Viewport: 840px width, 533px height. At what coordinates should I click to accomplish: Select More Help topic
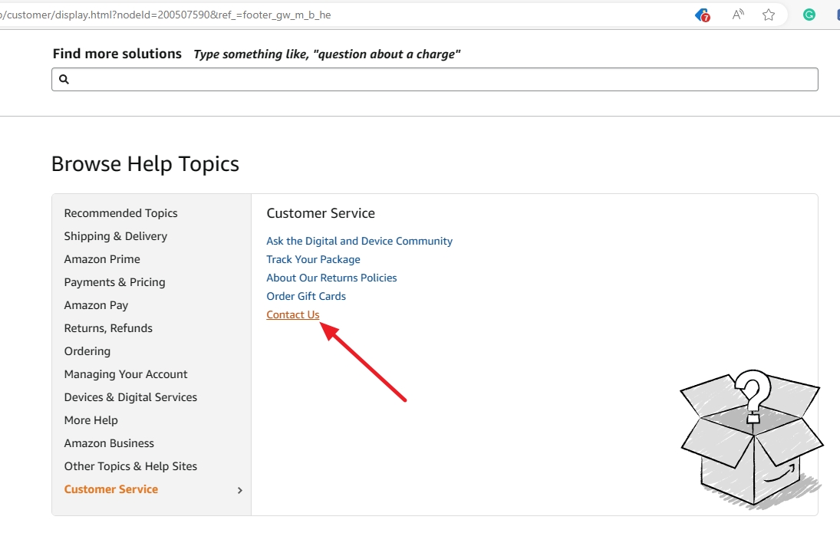pyautogui.click(x=91, y=420)
